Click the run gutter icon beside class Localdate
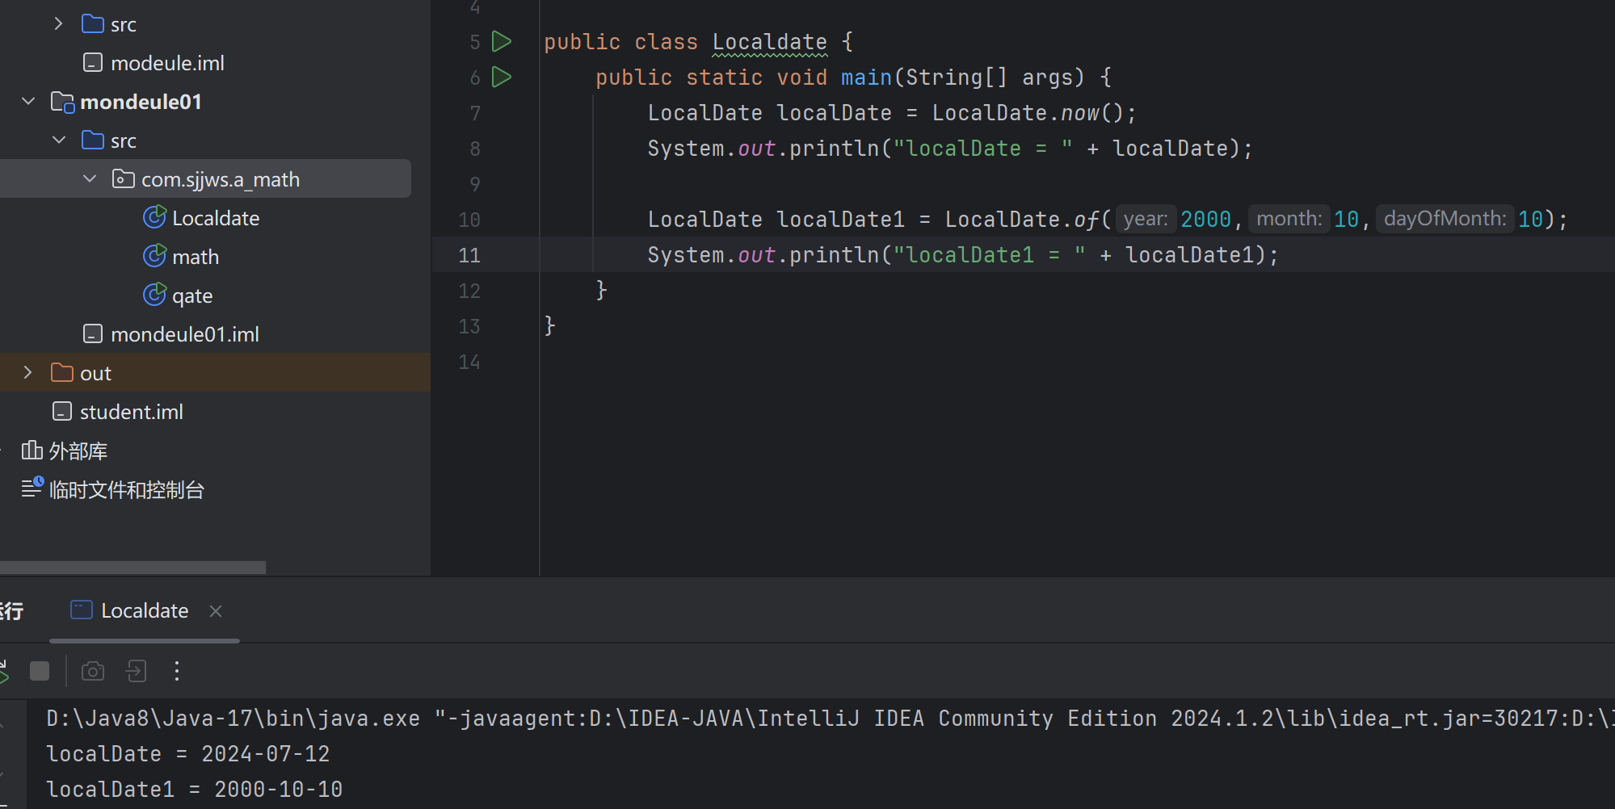 point(502,41)
